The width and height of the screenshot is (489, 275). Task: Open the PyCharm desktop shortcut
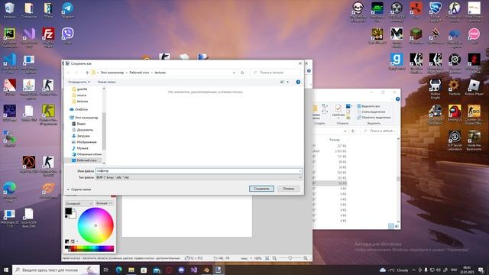coord(10,37)
